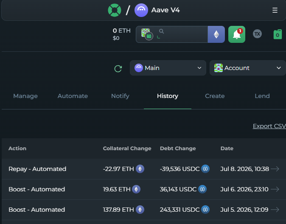The width and height of the screenshot is (286, 224).
Task: Click the 36,143 USDC value
Action: coord(178,189)
